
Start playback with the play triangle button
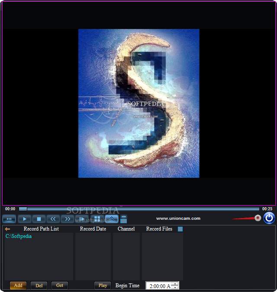point(24,219)
